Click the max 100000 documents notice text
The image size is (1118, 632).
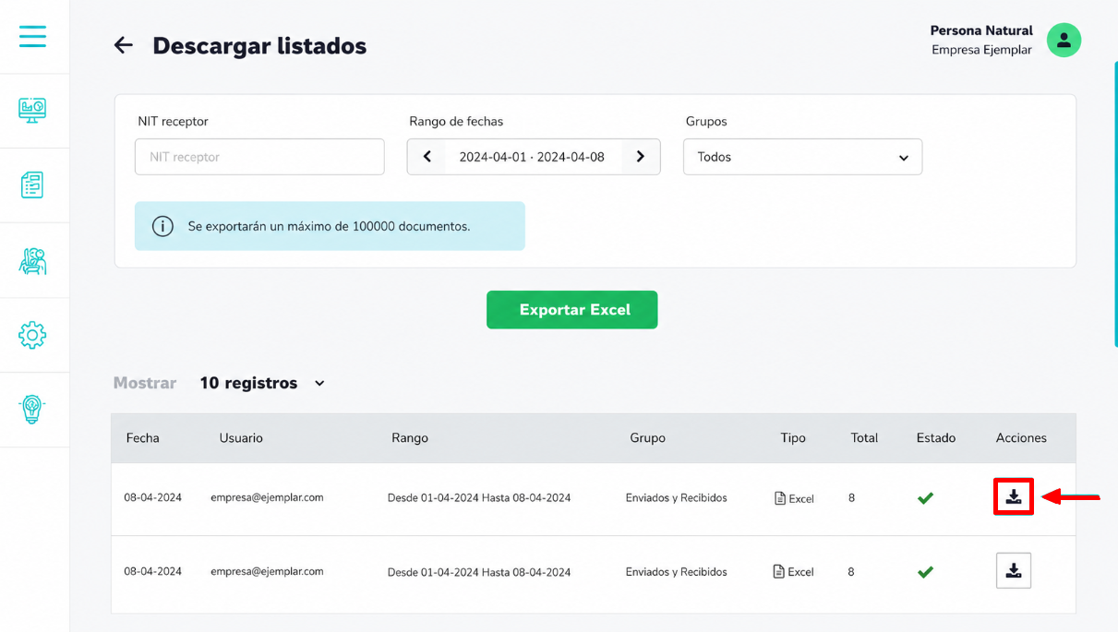(329, 226)
